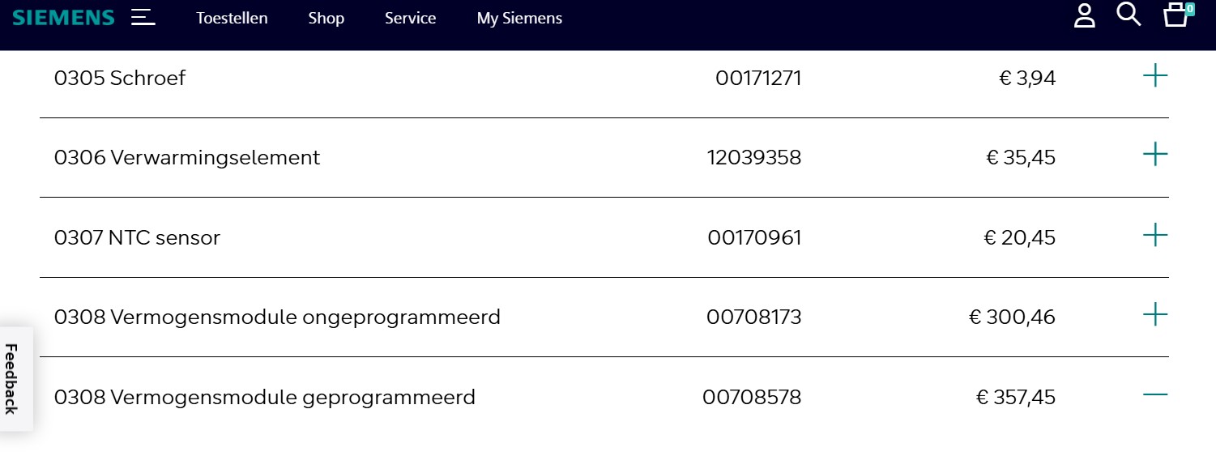The width and height of the screenshot is (1216, 473).
Task: Select the 0307 NTC sensor item name
Action: pyautogui.click(x=137, y=237)
